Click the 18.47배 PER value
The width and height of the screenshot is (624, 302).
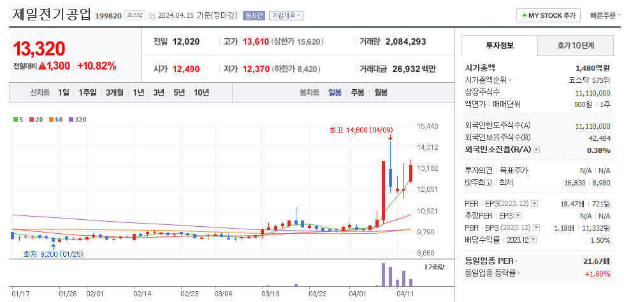(572, 204)
